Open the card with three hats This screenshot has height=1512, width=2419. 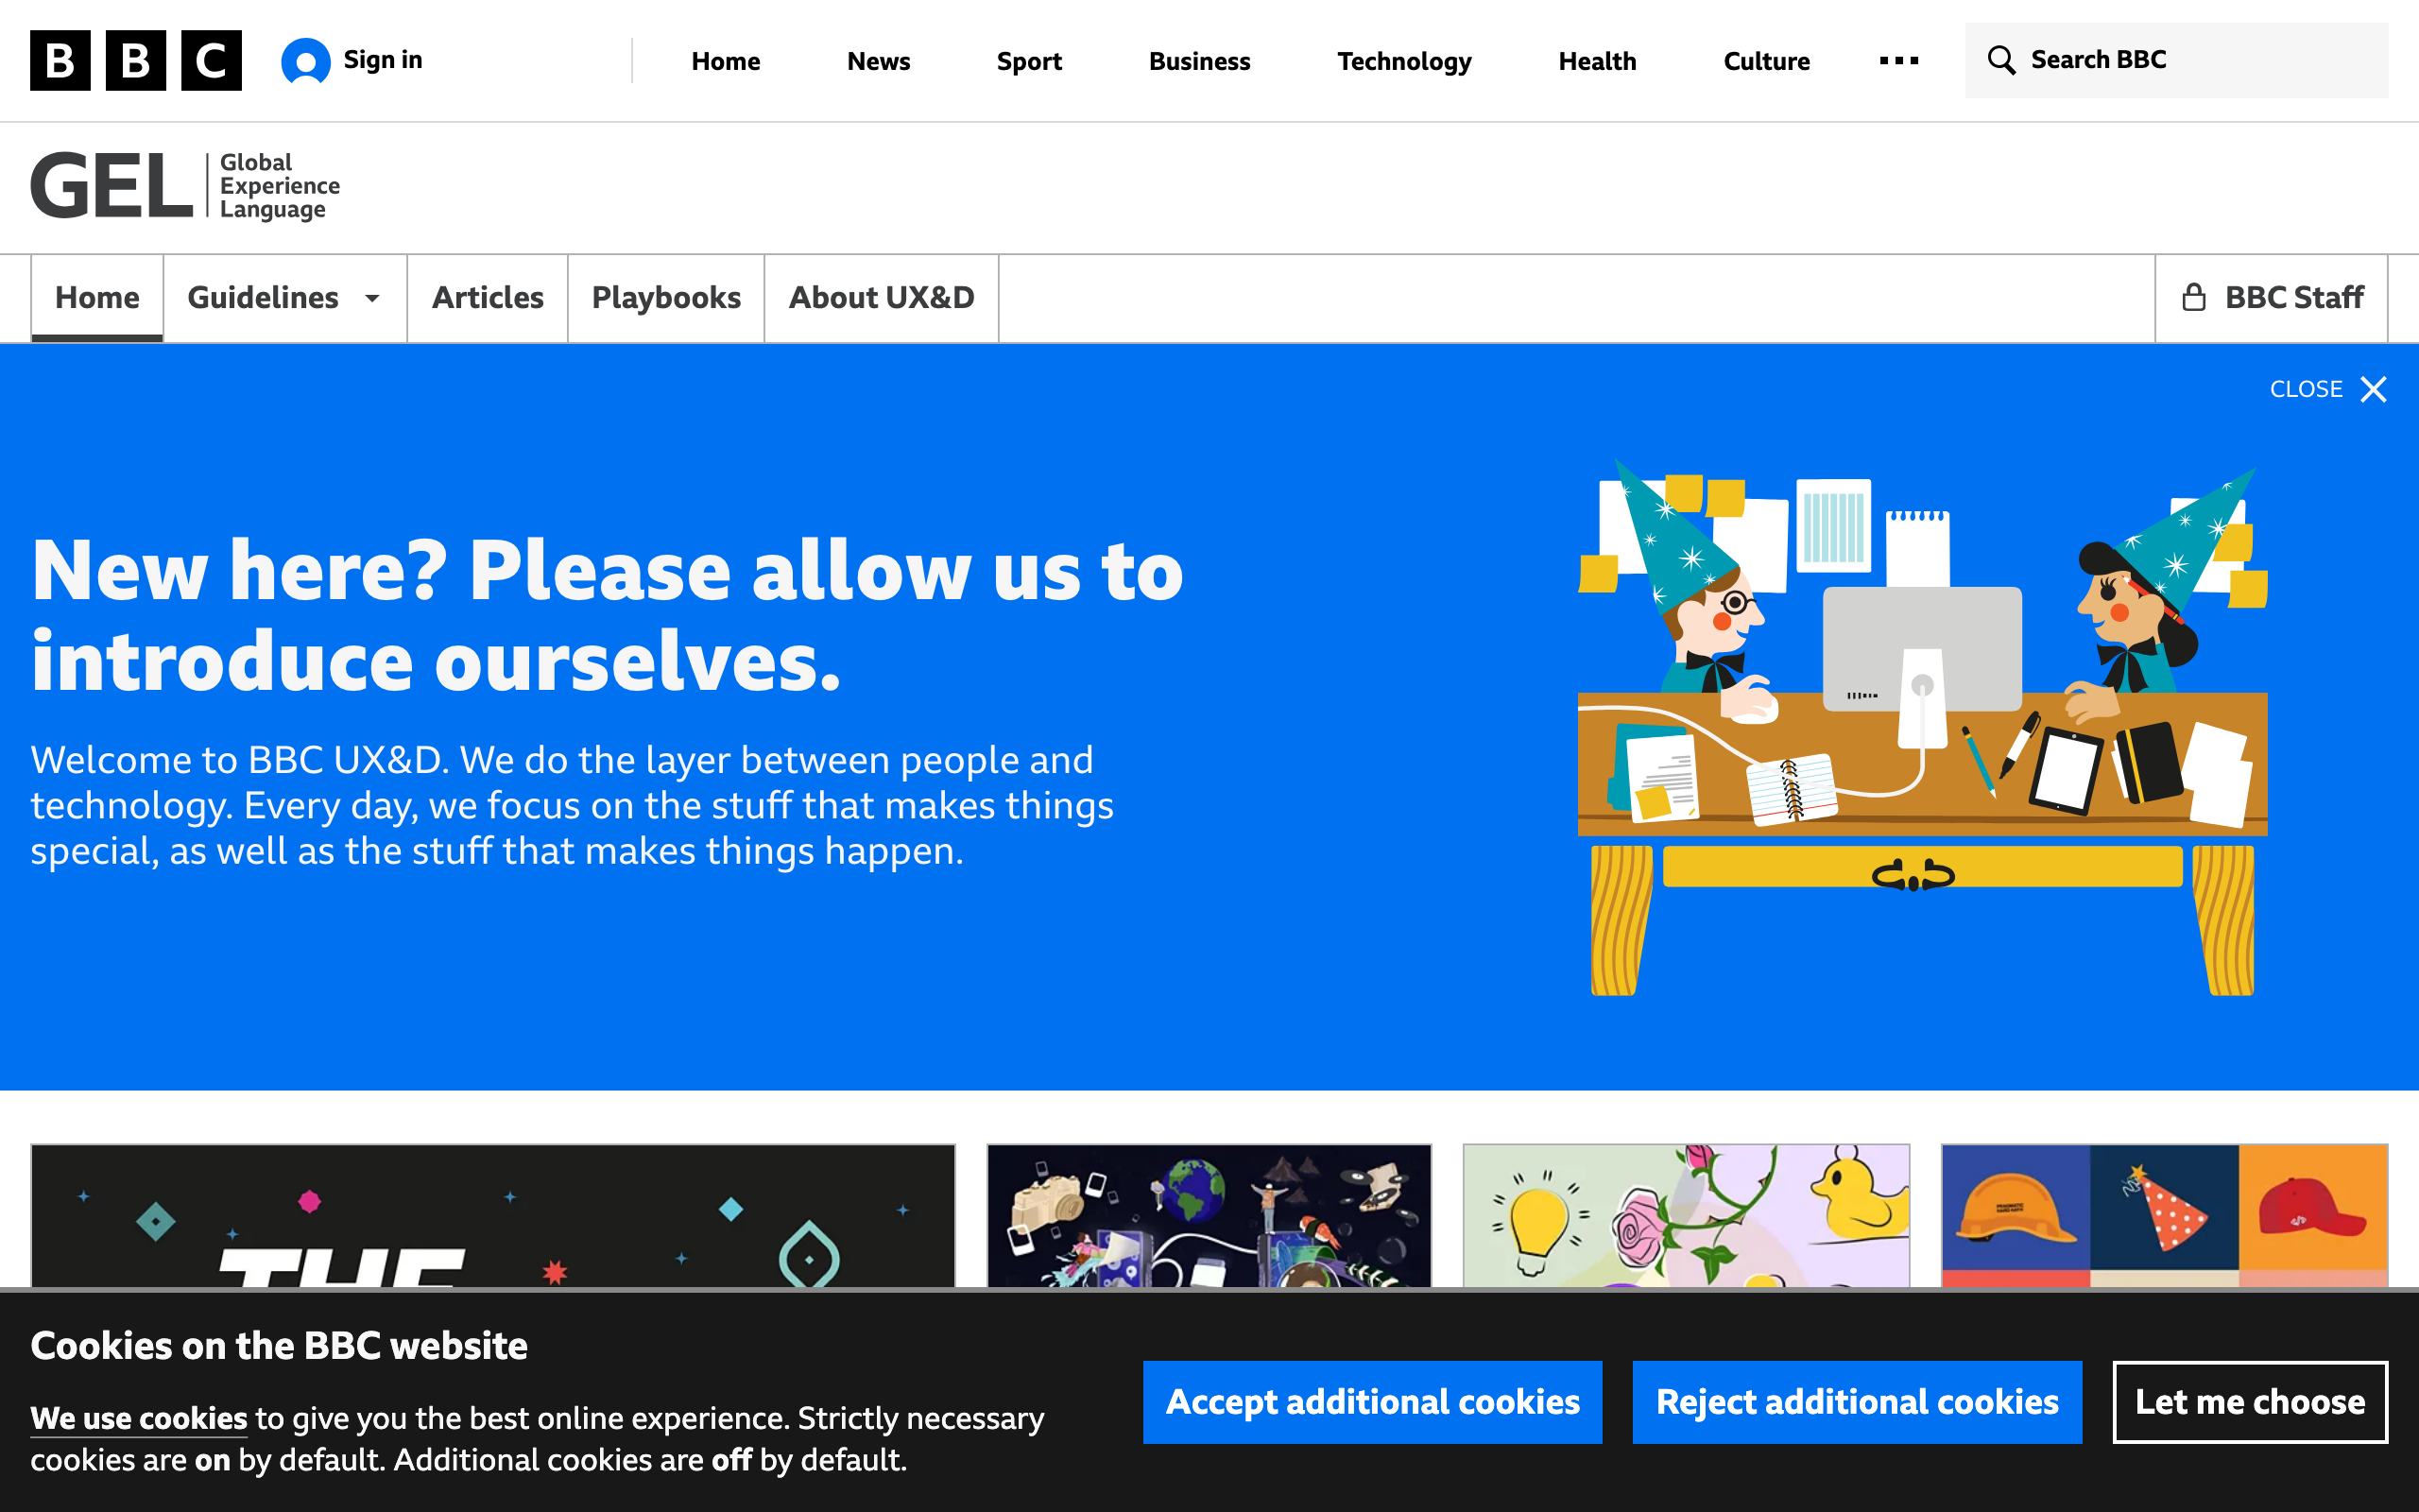click(2164, 1215)
